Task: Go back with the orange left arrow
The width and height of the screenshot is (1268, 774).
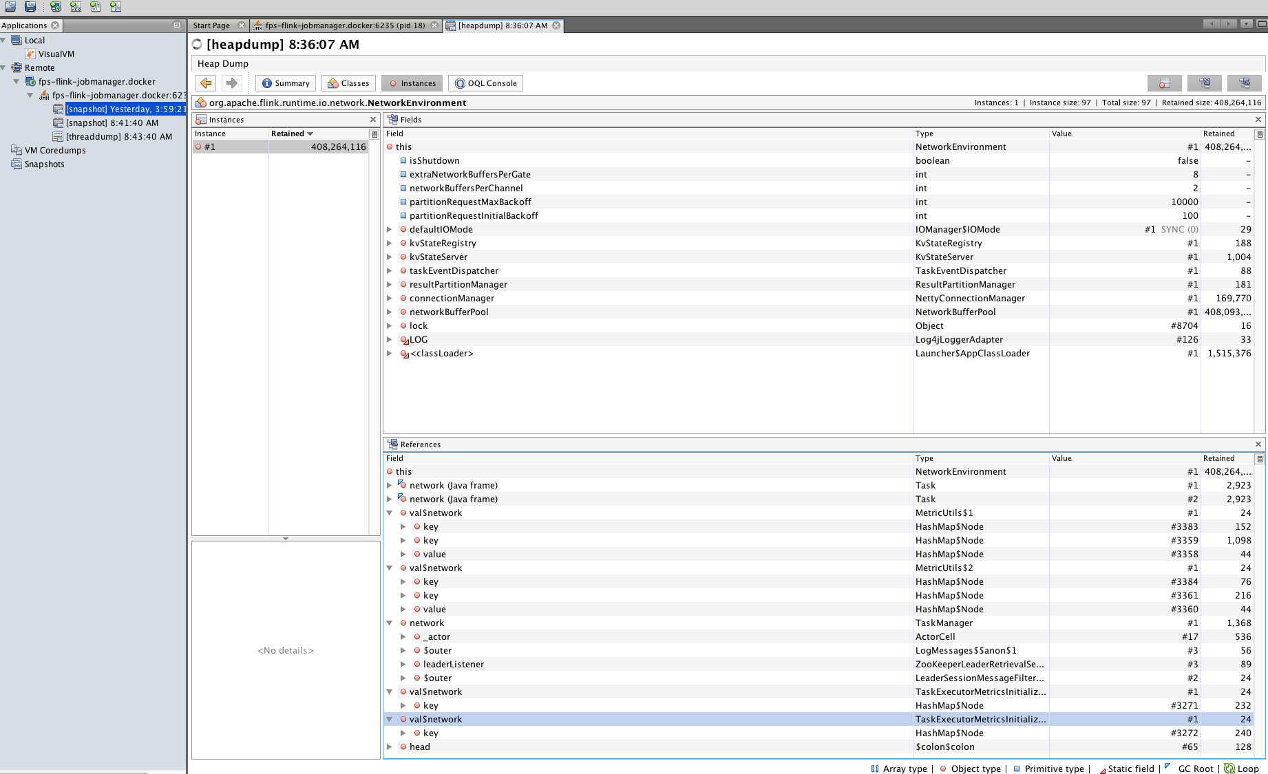Action: [x=206, y=83]
